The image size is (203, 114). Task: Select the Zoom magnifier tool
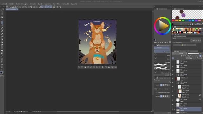tap(2, 12)
